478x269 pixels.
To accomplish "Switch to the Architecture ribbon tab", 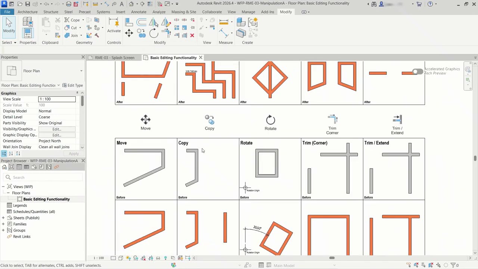I will pyautogui.click(x=27, y=12).
